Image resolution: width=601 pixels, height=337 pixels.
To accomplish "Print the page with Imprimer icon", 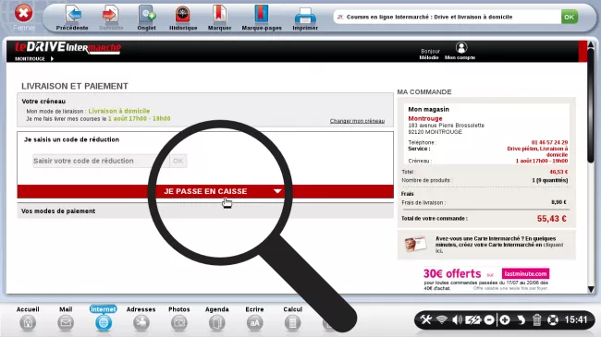I will [x=305, y=16].
